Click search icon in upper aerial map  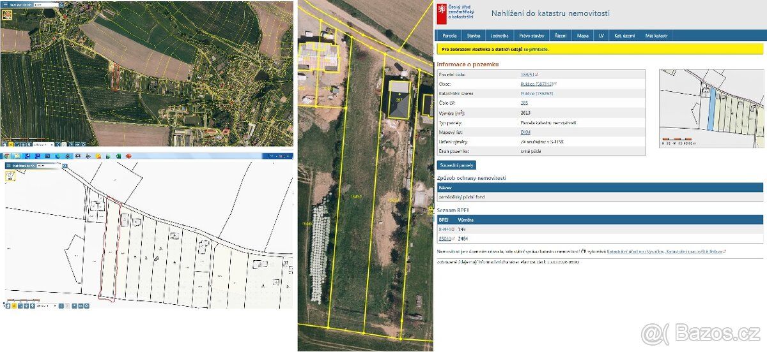click(x=61, y=4)
